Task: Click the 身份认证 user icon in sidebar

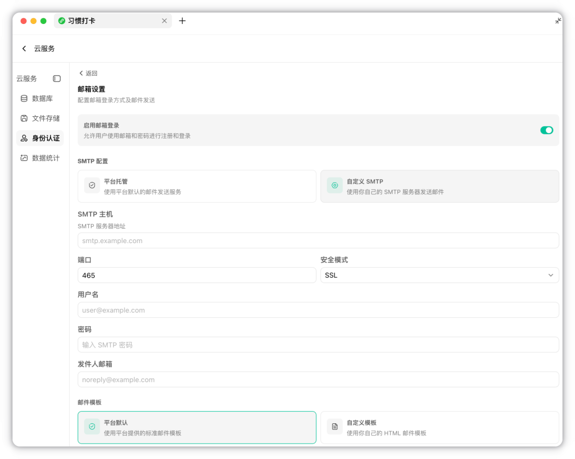Action: [x=24, y=138]
